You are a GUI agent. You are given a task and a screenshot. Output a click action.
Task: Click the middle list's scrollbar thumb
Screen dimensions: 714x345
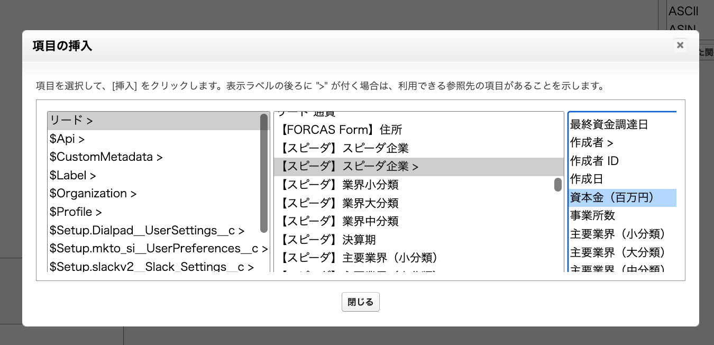(x=558, y=185)
